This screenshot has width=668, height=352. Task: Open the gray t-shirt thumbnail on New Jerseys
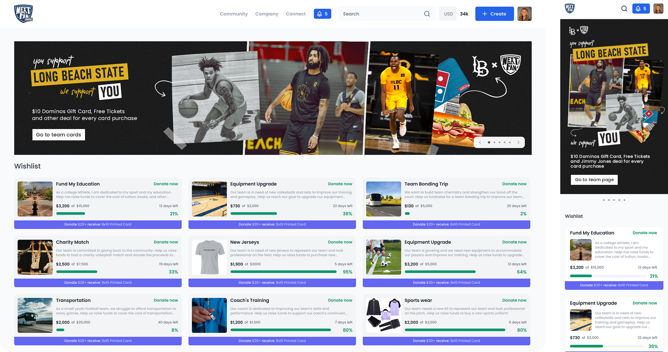pyautogui.click(x=209, y=257)
